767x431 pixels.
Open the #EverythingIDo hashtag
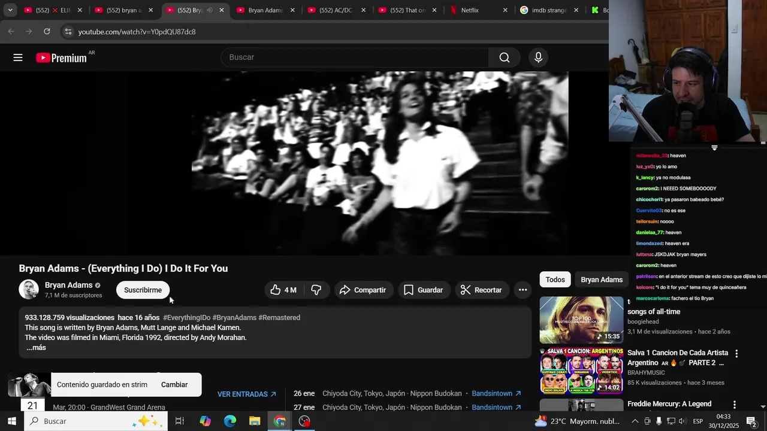pyautogui.click(x=186, y=318)
